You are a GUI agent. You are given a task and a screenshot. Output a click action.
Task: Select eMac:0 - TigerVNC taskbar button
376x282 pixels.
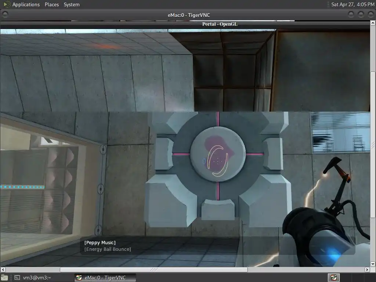(105, 278)
